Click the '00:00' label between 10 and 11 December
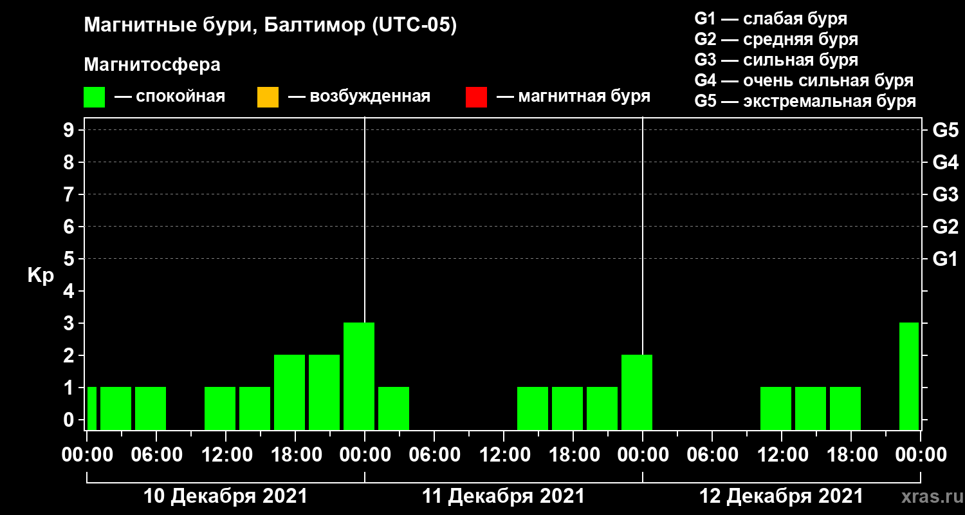The width and height of the screenshot is (965, 515). [x=365, y=454]
